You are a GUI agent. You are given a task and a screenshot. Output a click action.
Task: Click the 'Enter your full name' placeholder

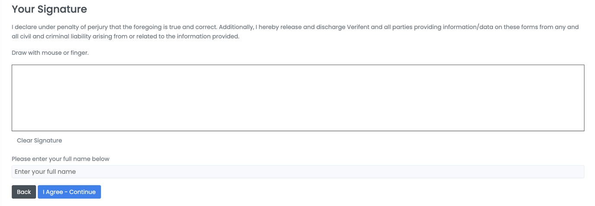45,171
